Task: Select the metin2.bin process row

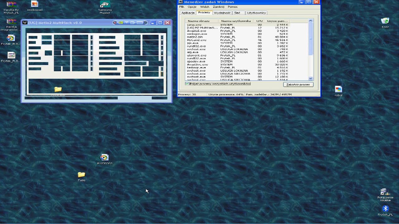Action: click(x=238, y=37)
